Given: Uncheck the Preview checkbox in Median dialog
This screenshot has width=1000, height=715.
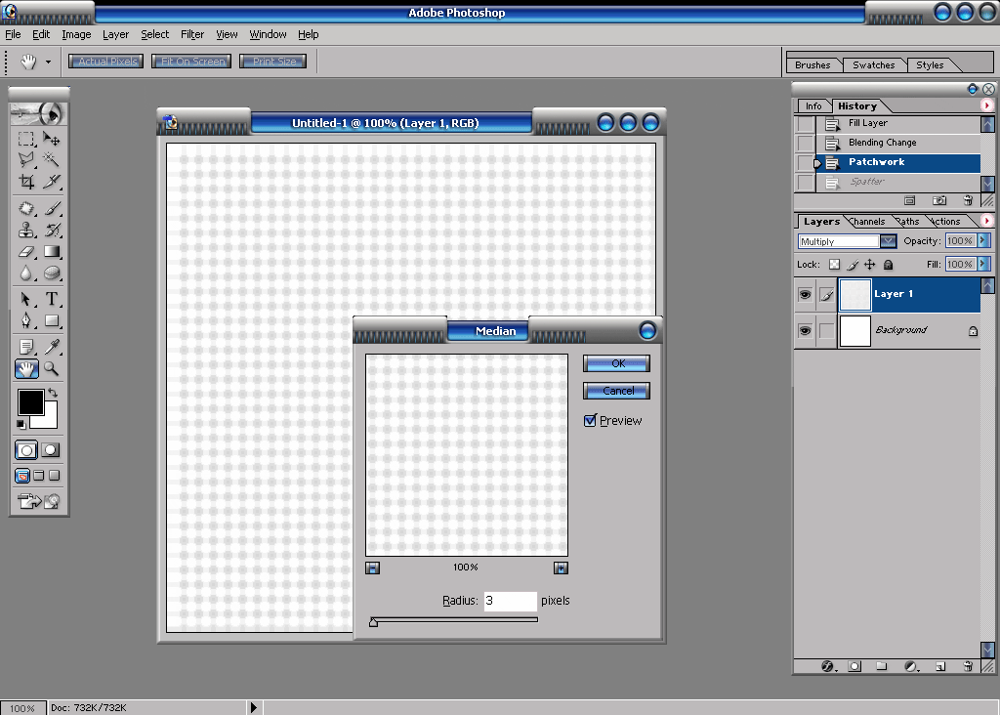Looking at the screenshot, I should coord(590,421).
